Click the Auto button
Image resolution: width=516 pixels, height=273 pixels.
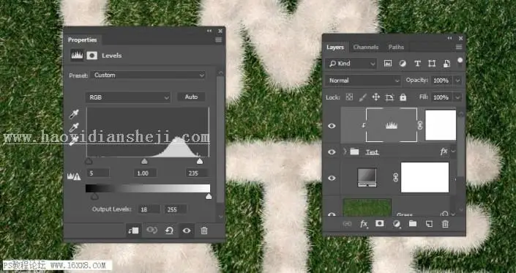(191, 97)
